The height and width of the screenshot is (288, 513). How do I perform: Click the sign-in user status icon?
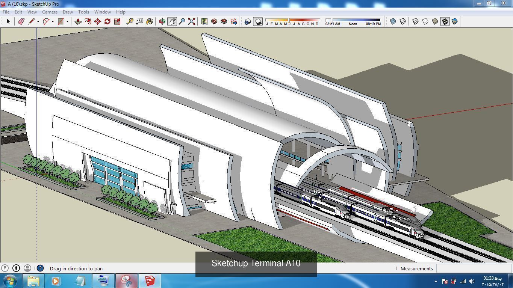click(27, 268)
